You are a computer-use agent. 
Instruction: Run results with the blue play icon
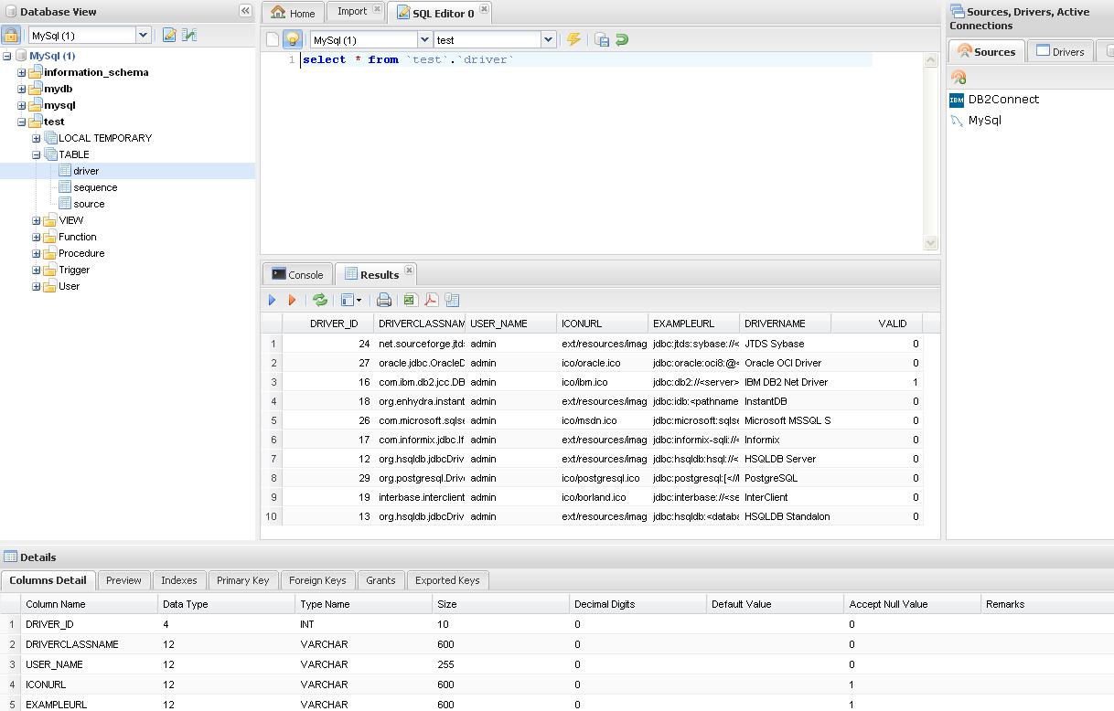click(x=272, y=299)
